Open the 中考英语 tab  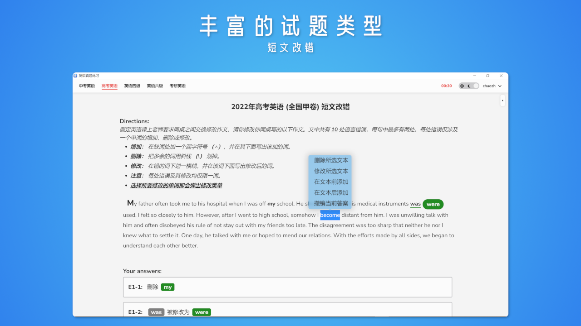(x=87, y=86)
